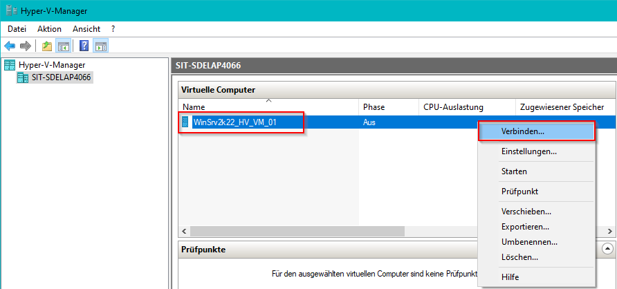Collapse the Prüfpunkte section chevron

(607, 249)
